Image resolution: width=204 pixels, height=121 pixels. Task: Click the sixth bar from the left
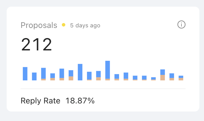pos(71,75)
